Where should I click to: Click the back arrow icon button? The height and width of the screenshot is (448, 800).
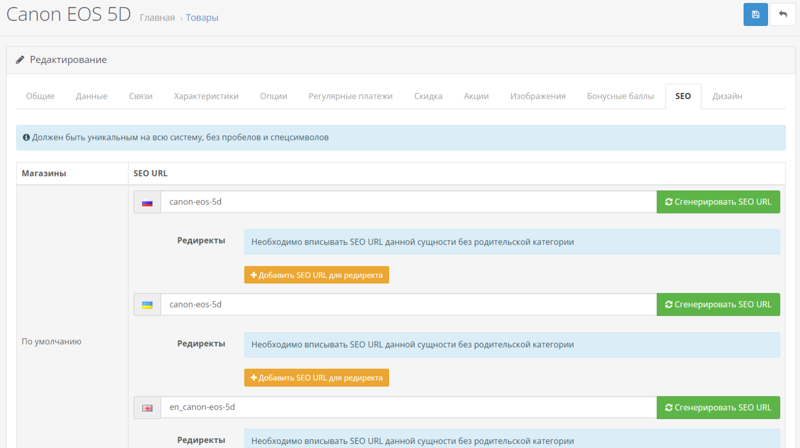tap(783, 14)
